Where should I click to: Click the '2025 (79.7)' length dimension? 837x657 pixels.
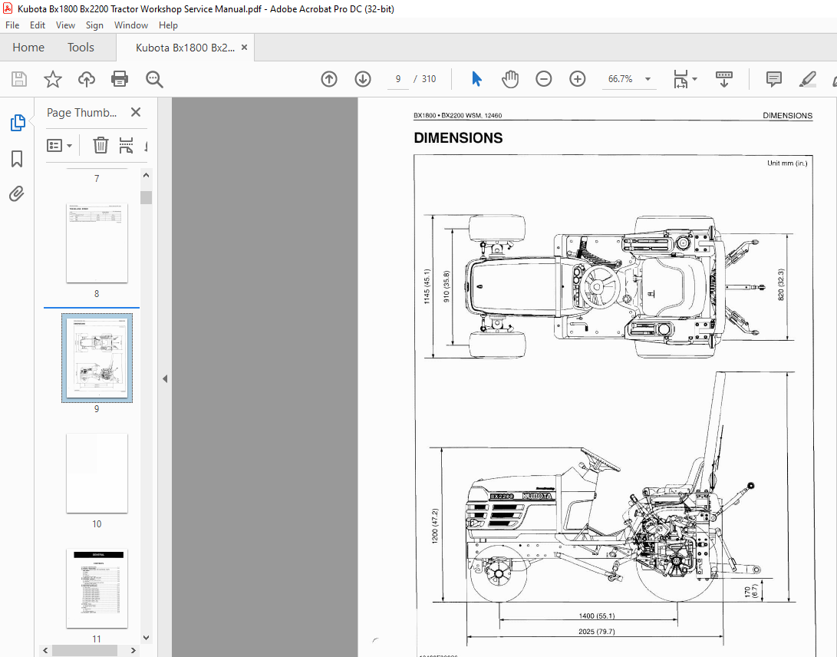[x=596, y=632]
